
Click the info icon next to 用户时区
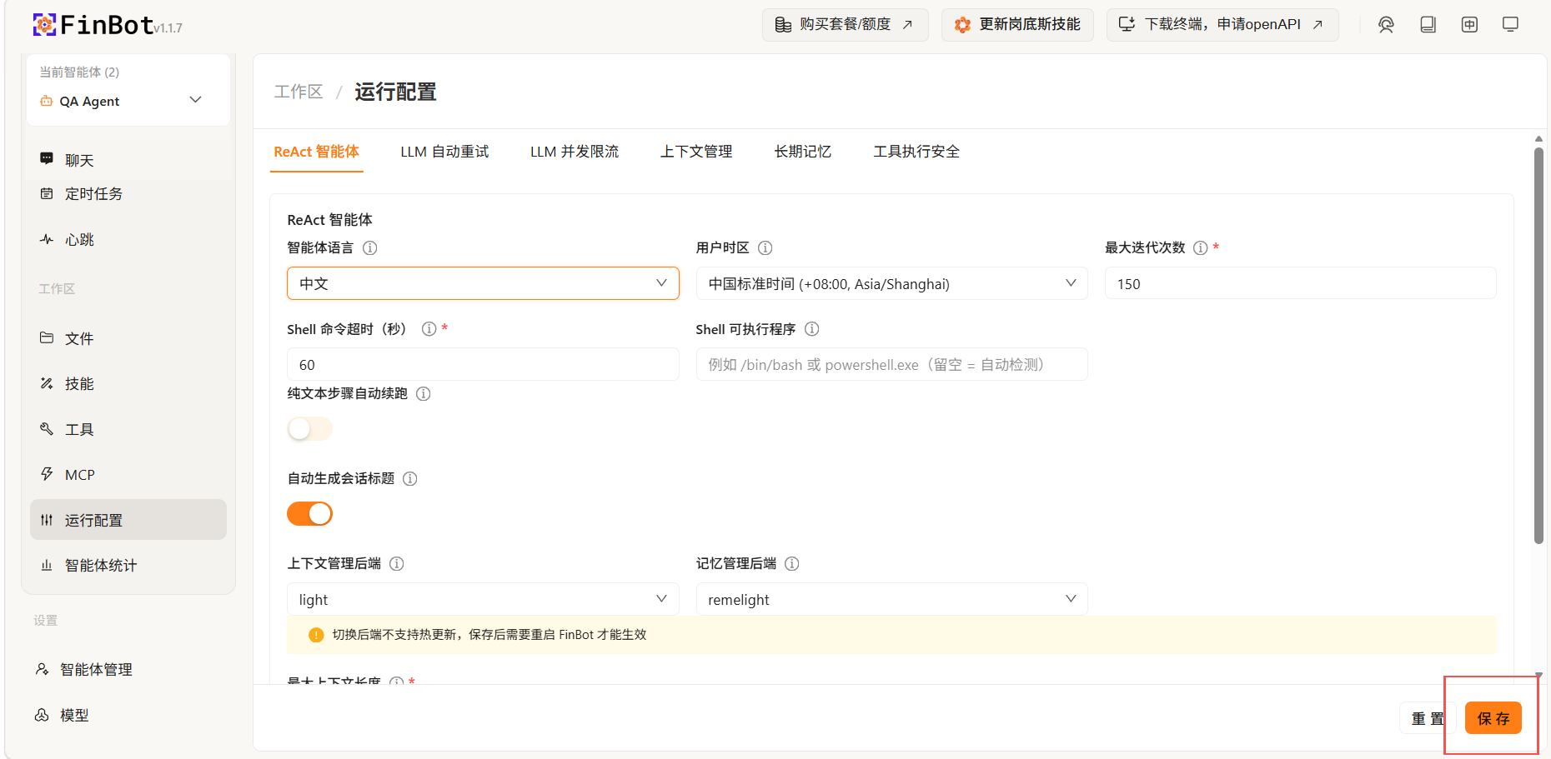point(765,247)
